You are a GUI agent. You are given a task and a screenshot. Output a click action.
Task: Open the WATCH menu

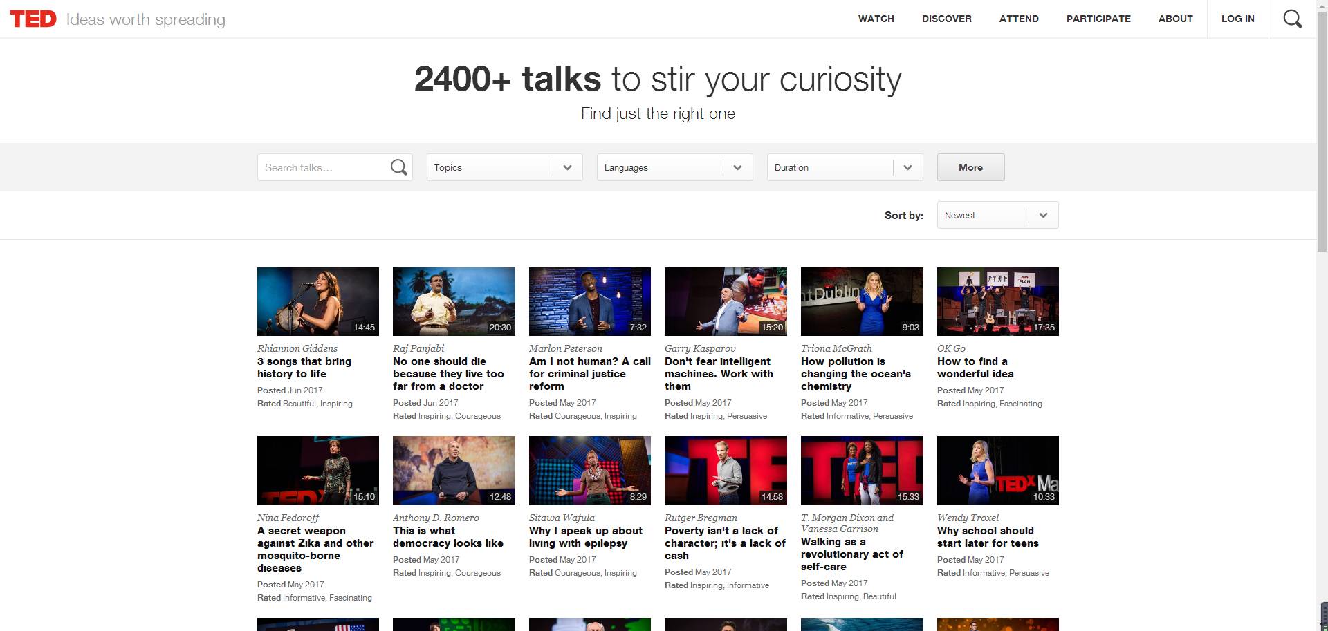click(876, 19)
